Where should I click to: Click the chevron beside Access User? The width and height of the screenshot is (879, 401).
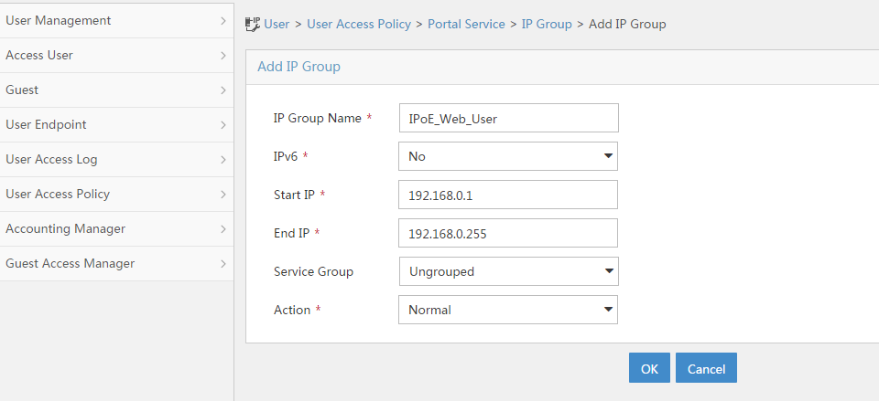pyautogui.click(x=223, y=56)
